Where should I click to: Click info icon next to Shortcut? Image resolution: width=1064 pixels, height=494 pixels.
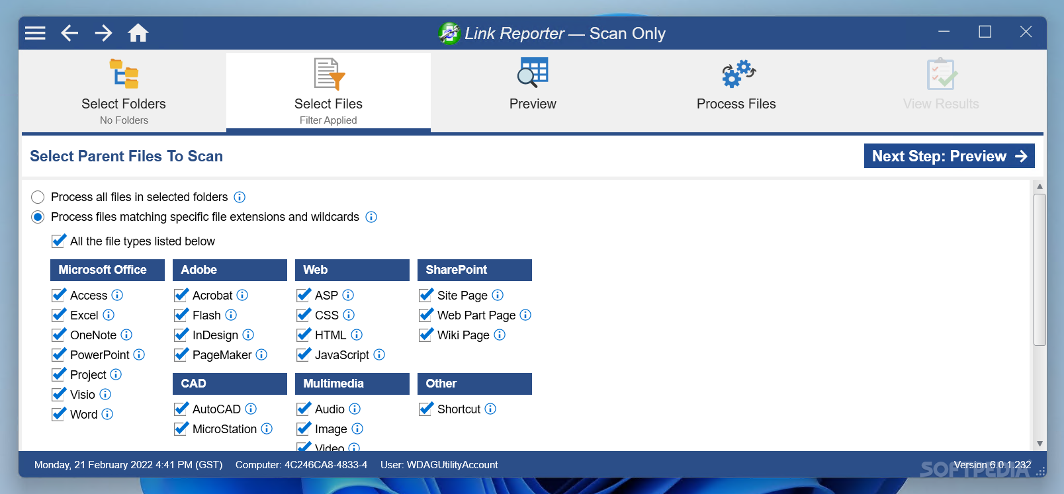point(490,409)
